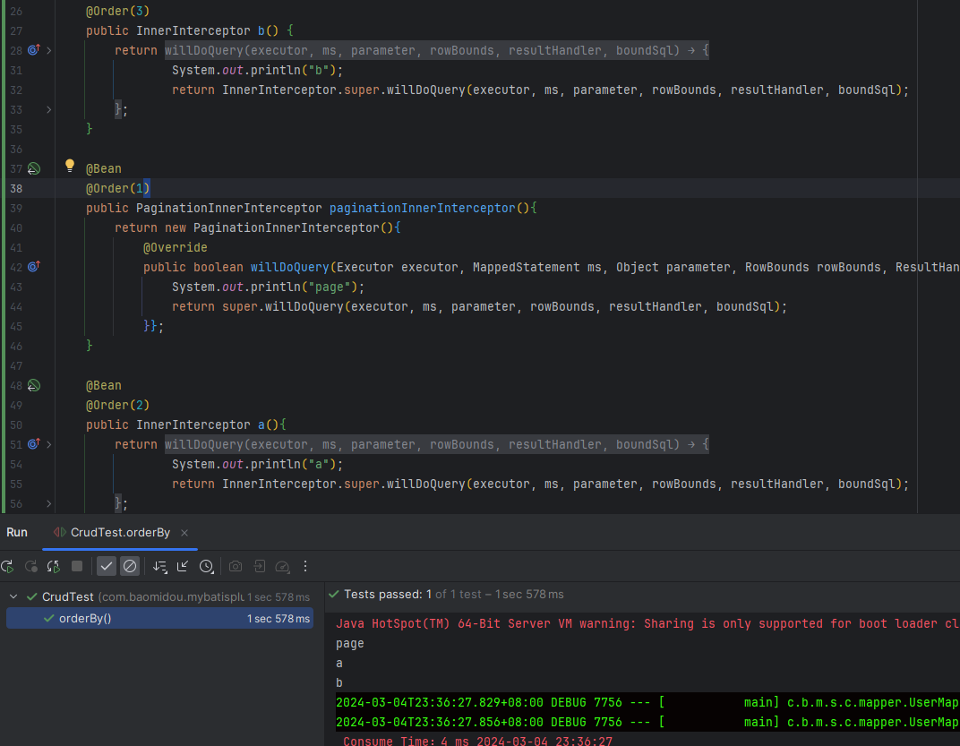
Task: Open the sort tests options dropdown
Action: [x=160, y=566]
